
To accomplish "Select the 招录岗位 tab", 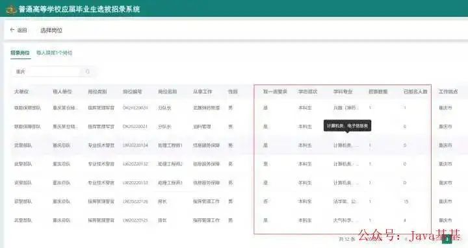I will (x=20, y=53).
